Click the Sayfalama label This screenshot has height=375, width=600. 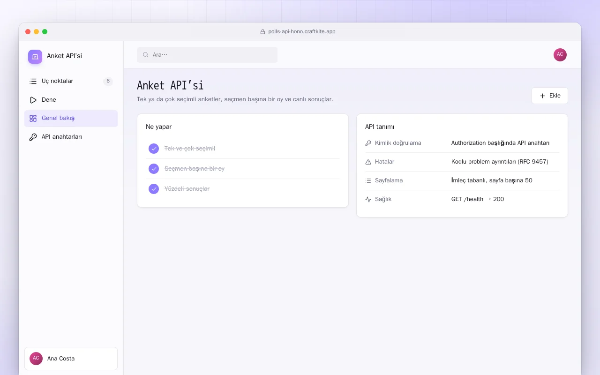point(389,180)
